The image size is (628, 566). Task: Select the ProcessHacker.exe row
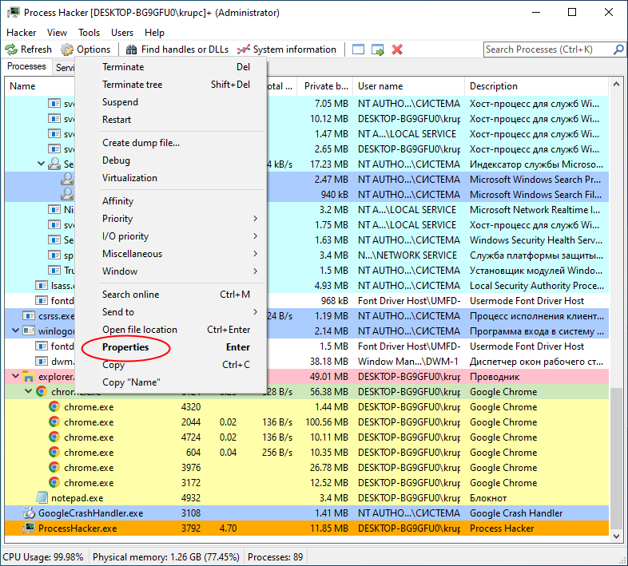(x=307, y=528)
